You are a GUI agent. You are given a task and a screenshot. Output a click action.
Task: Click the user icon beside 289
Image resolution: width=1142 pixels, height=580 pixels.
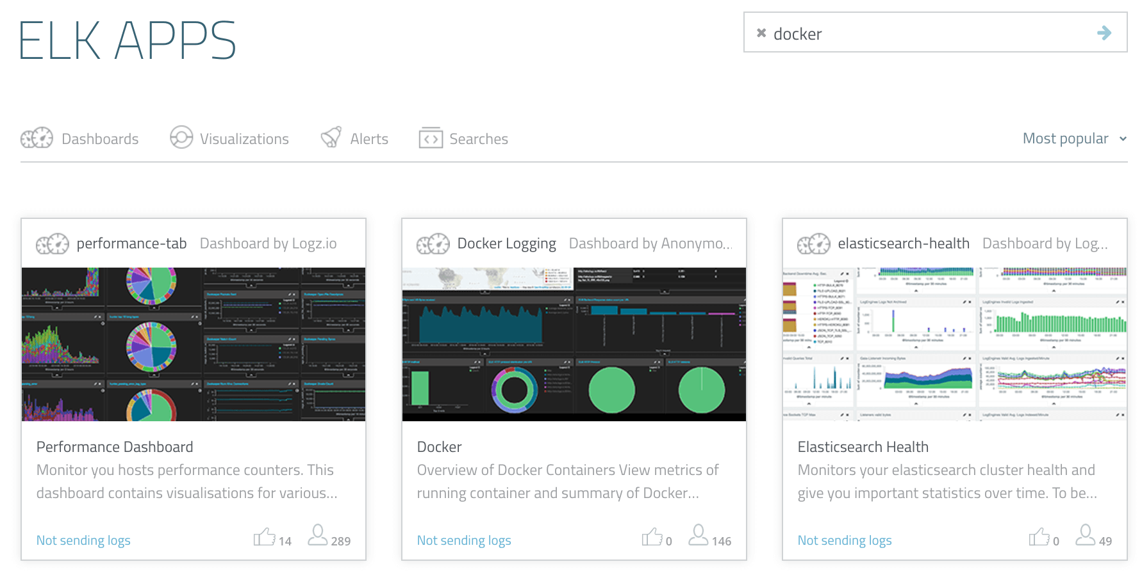point(318,535)
